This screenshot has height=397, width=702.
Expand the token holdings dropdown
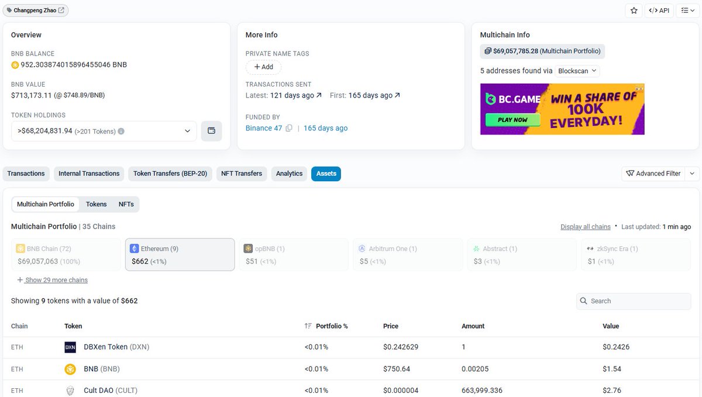[104, 131]
